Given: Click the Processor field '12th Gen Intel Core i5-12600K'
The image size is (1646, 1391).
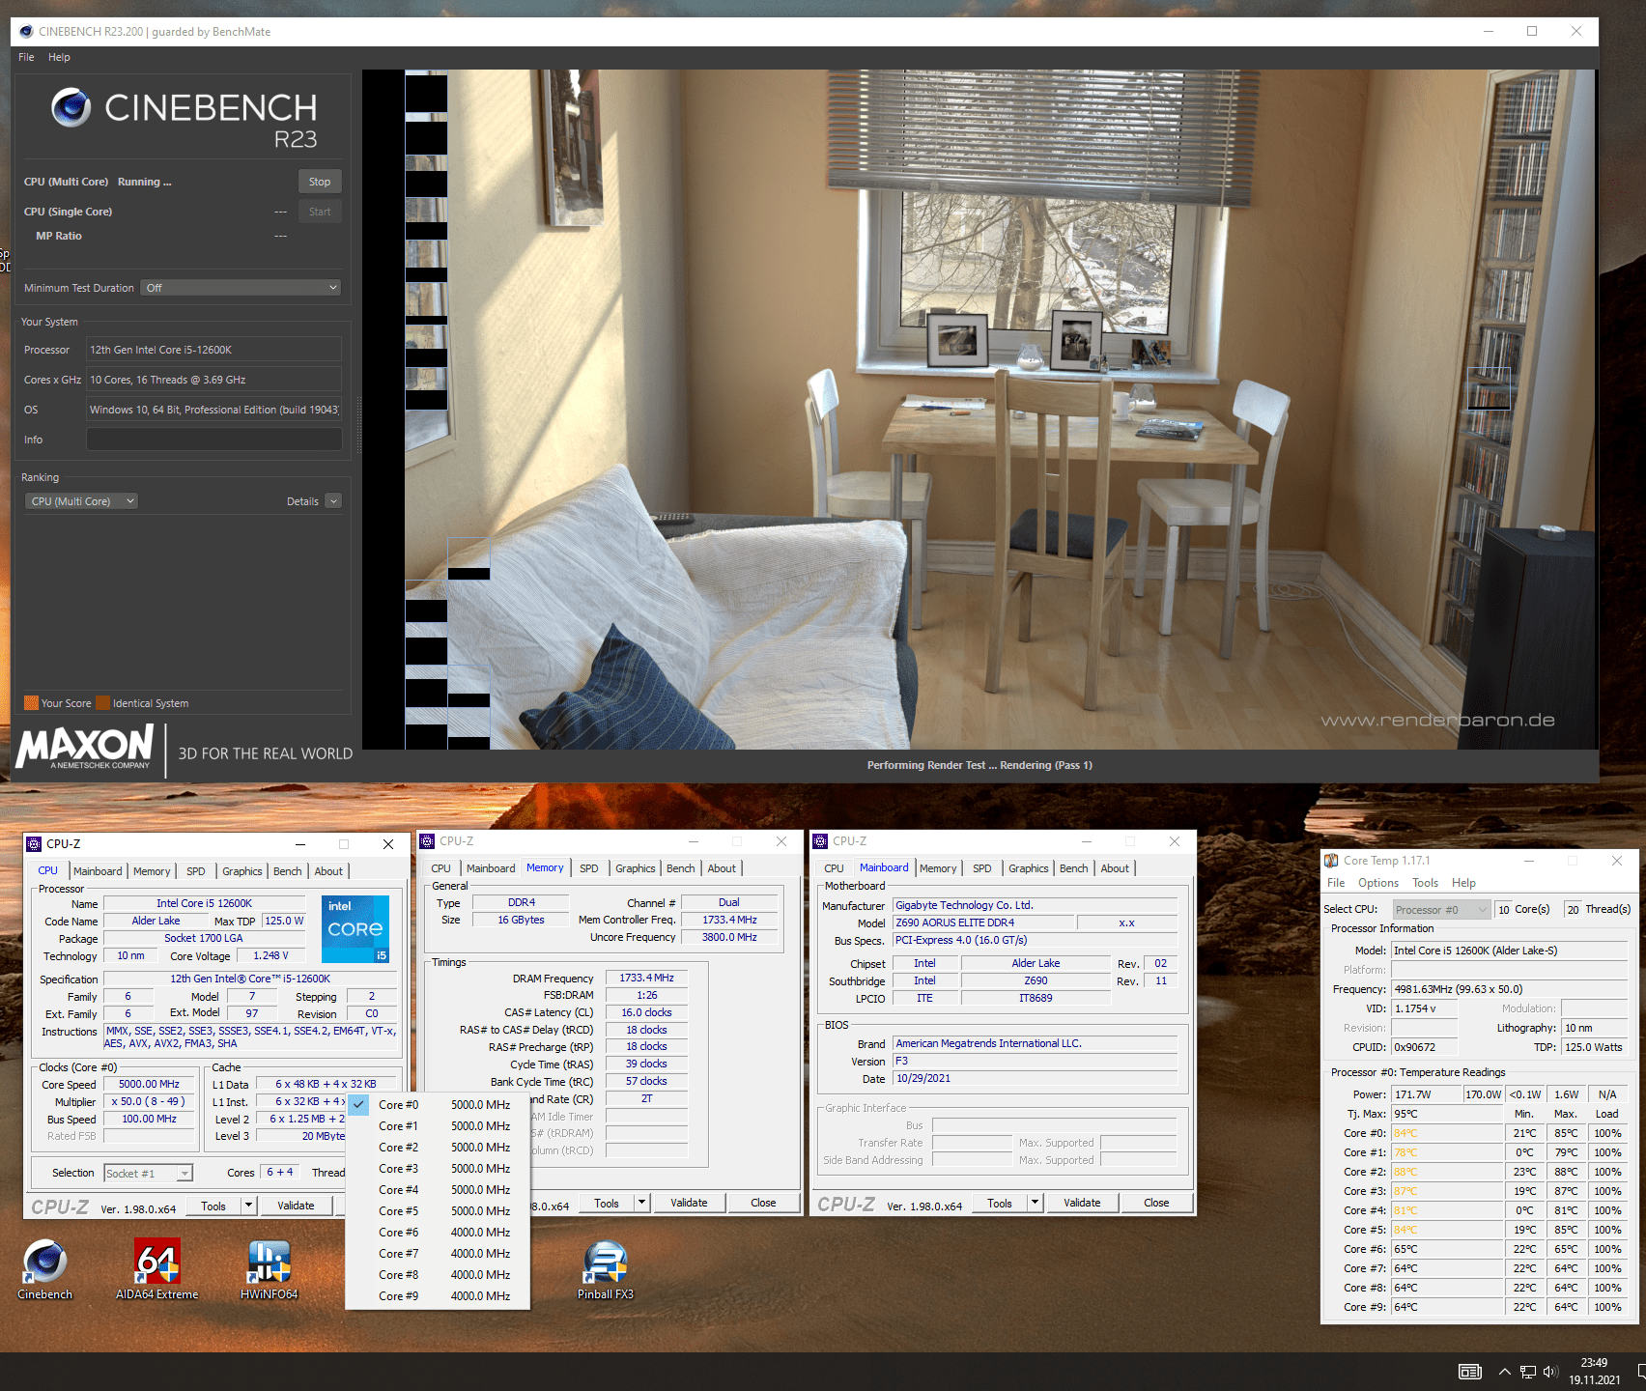Looking at the screenshot, I should (213, 350).
